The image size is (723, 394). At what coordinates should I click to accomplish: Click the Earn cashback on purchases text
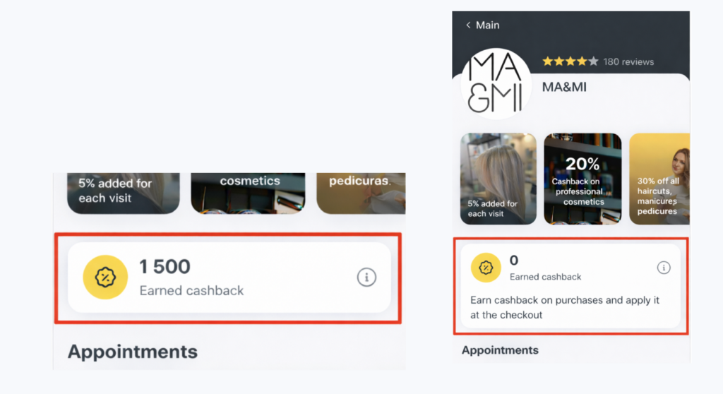[x=565, y=308]
